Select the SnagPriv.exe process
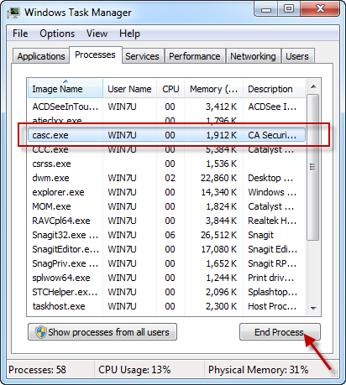 coord(166,263)
